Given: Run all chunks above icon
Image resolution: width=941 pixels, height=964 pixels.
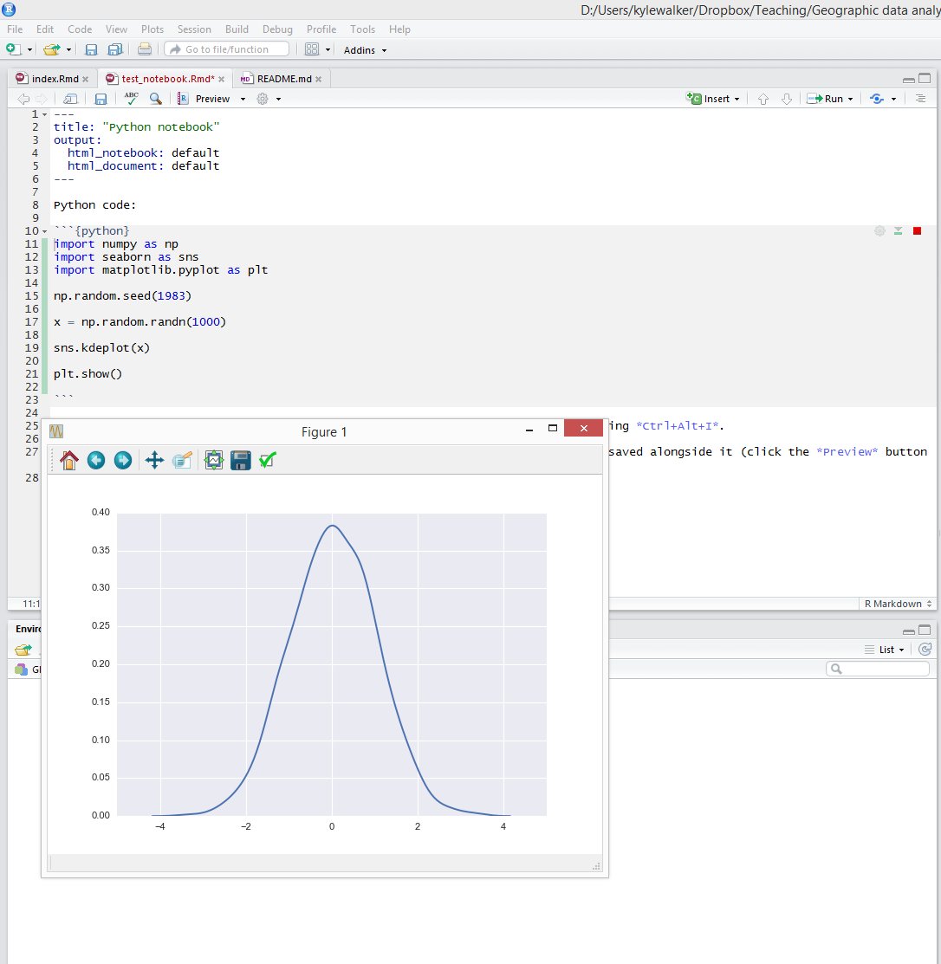Looking at the screenshot, I should click(x=899, y=230).
